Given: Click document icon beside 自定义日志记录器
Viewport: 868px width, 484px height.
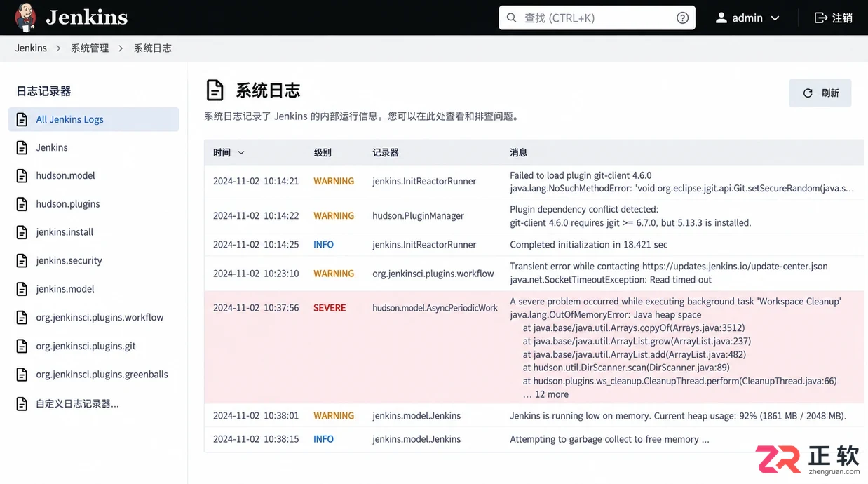Looking at the screenshot, I should (x=22, y=404).
